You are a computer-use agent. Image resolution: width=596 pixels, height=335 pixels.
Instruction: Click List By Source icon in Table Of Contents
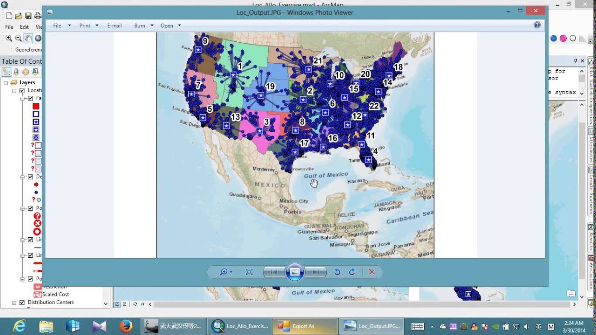pyautogui.click(x=16, y=72)
